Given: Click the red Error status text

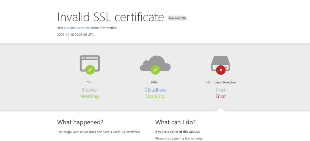Looking at the screenshot, I should click(221, 96).
